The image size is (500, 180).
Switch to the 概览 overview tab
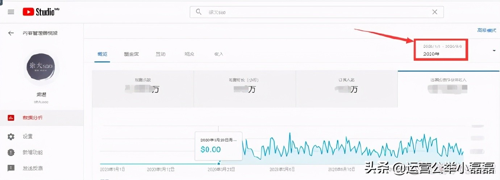(x=102, y=54)
